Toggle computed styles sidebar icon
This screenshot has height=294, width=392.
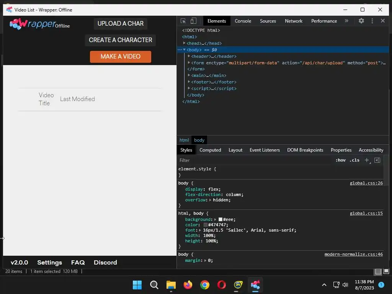click(377, 160)
